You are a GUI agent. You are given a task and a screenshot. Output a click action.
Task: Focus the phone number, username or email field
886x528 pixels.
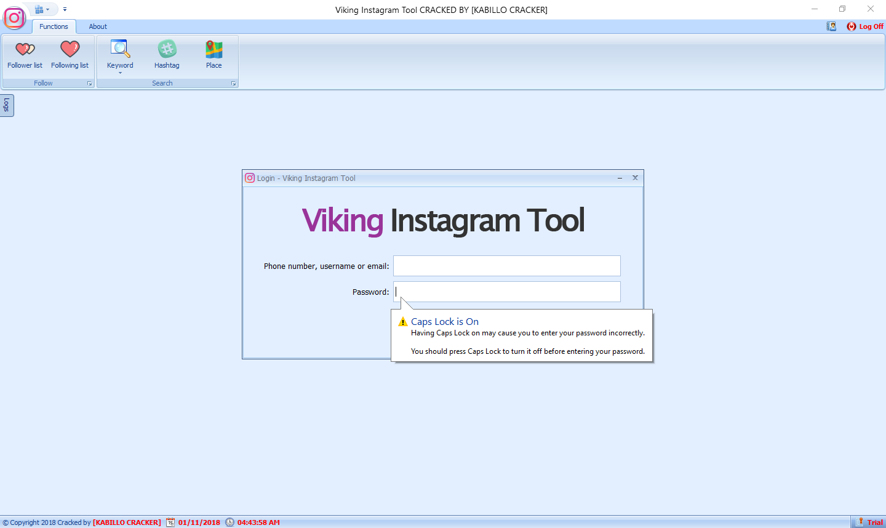click(507, 266)
